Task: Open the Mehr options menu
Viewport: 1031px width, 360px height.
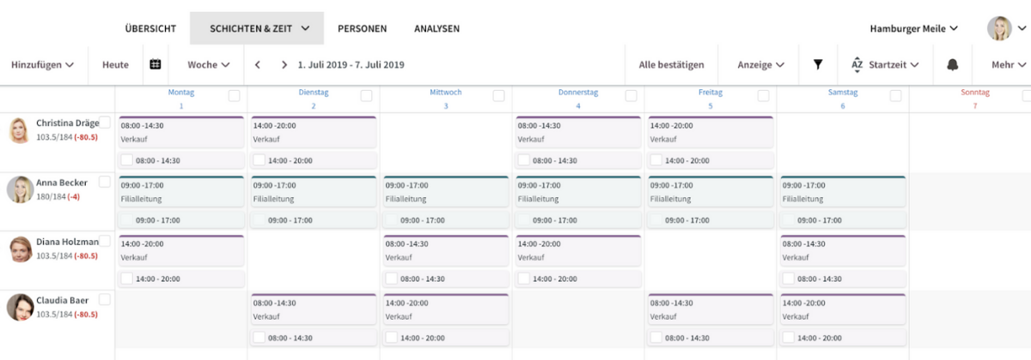Action: click(1009, 64)
